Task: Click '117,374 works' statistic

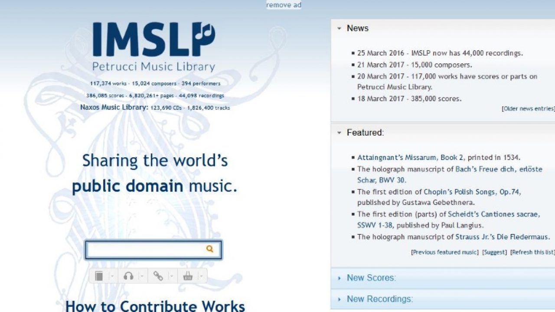Action: [x=108, y=84]
